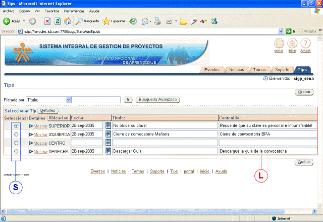
Task: Open the Archivo menu
Action: (x=9, y=11)
